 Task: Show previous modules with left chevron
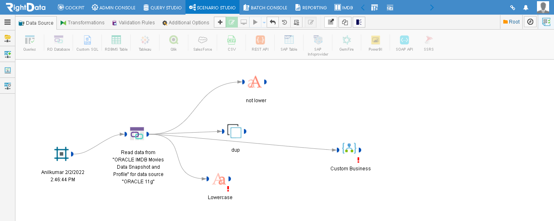363,7
